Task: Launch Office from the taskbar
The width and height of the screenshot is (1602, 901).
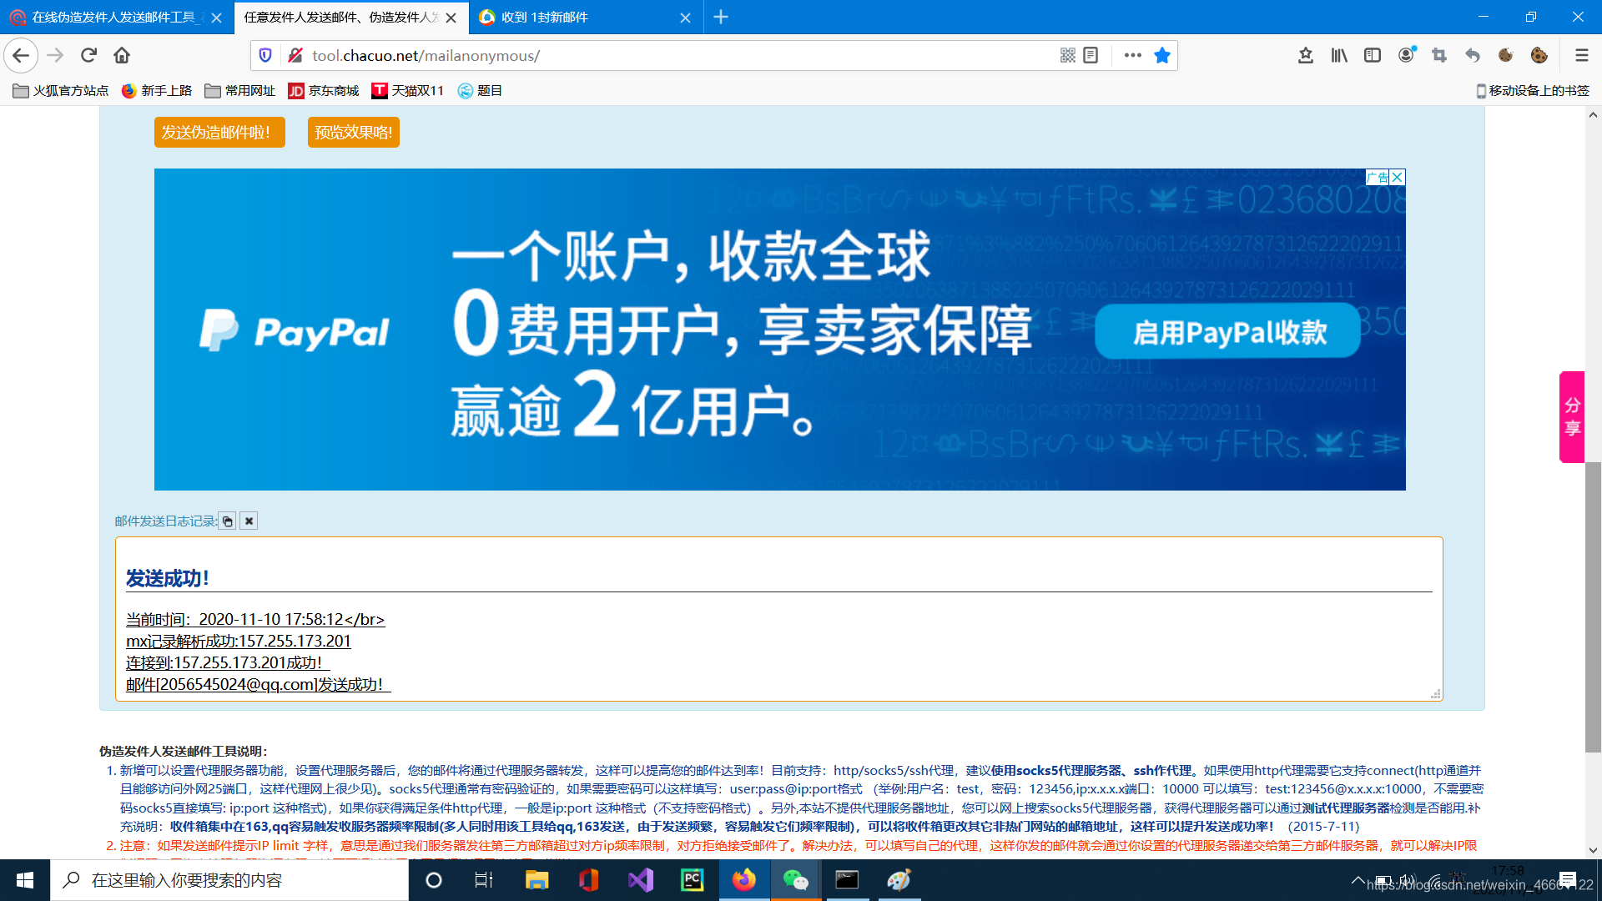Action: click(x=588, y=880)
